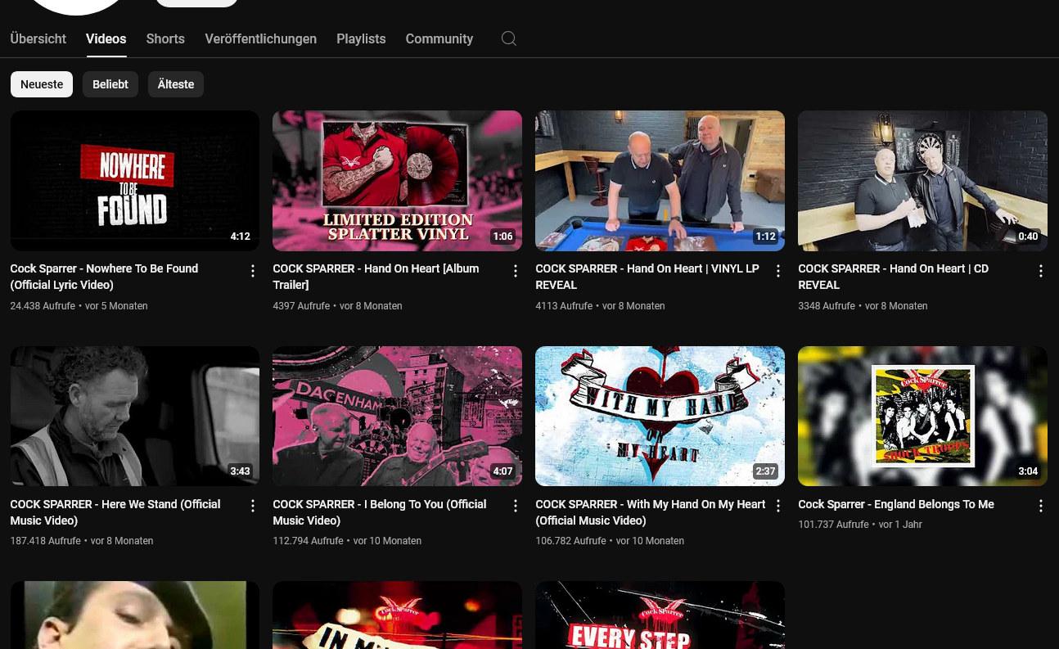1059x649 pixels.
Task: Click the 3:04 duration badge
Action: pos(1028,471)
